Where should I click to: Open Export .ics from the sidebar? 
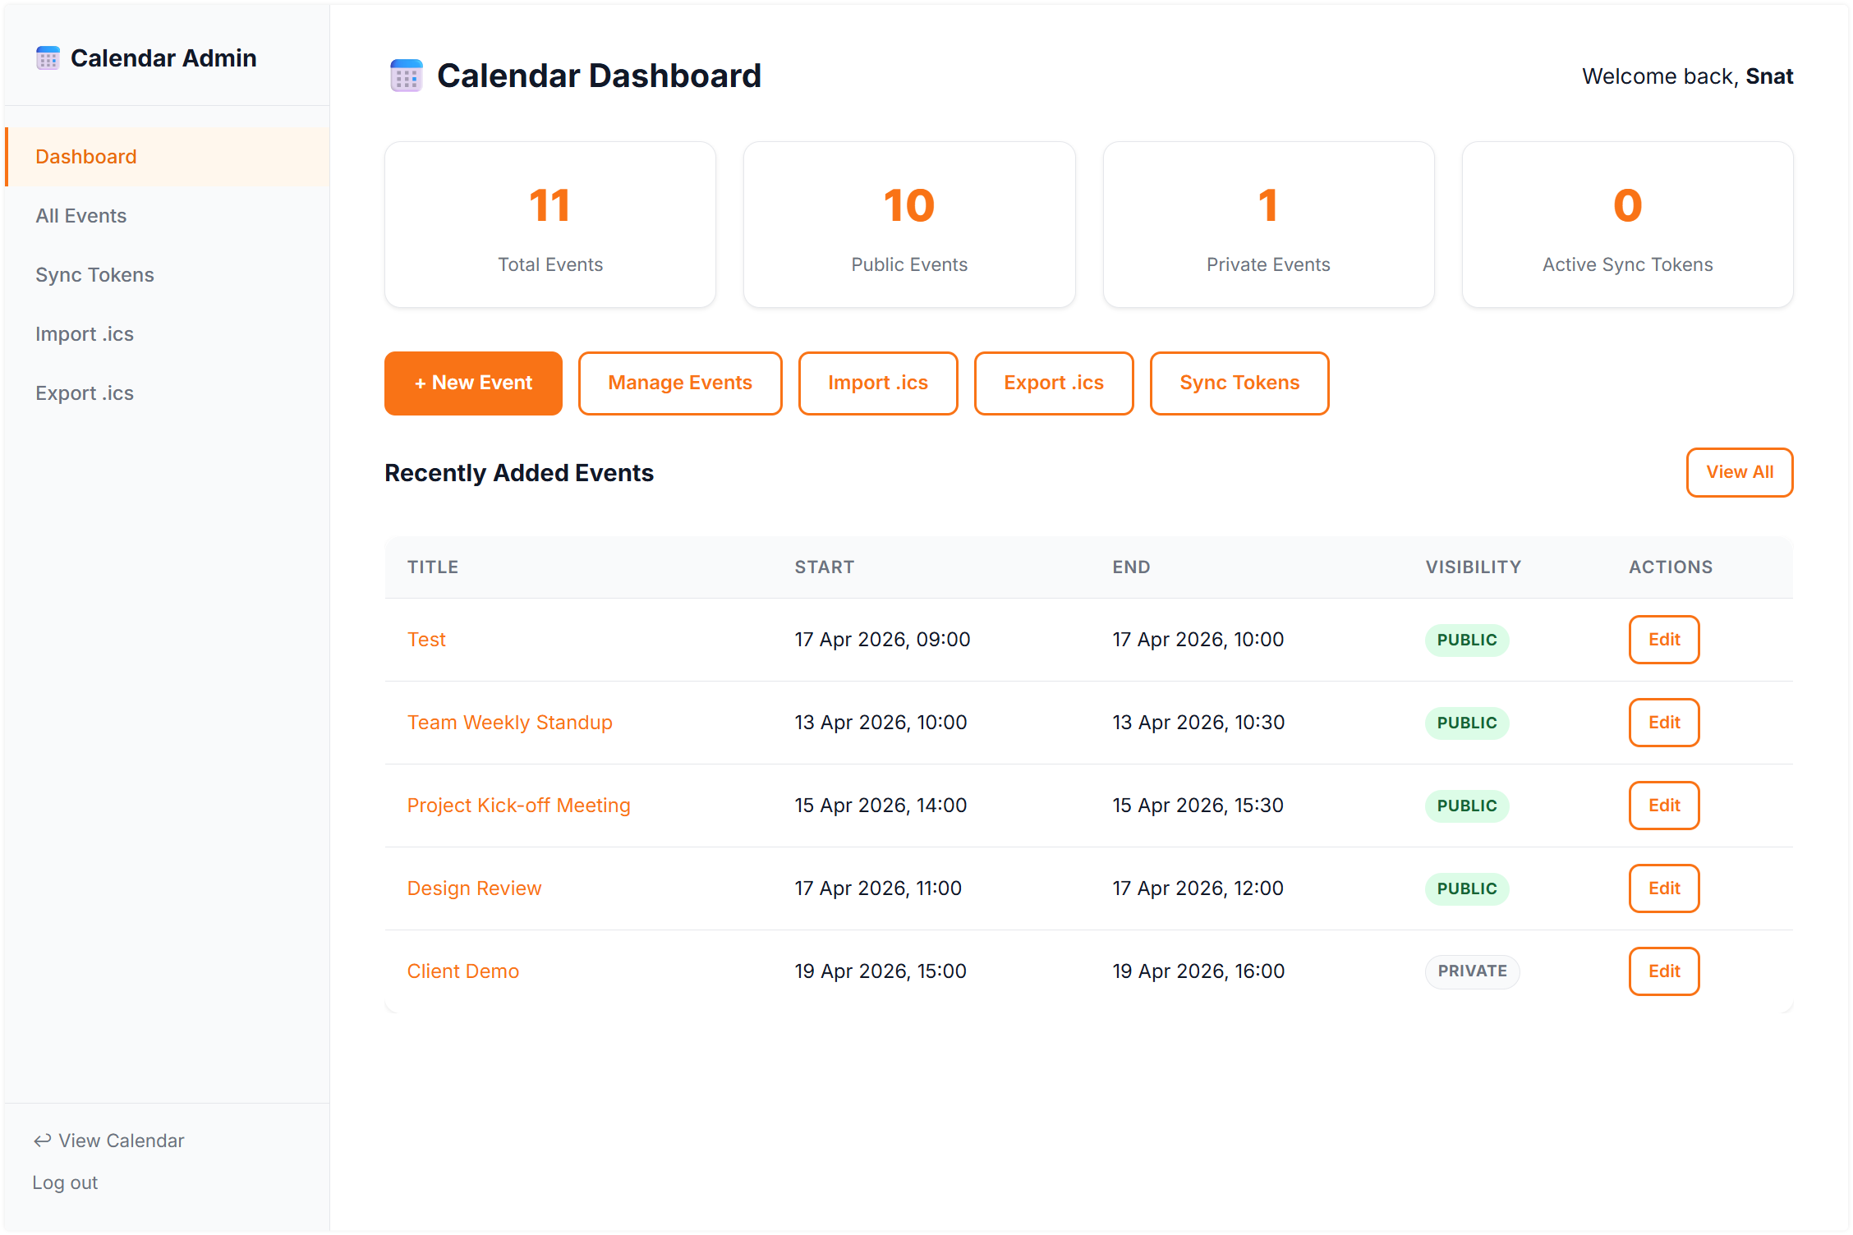pos(84,393)
